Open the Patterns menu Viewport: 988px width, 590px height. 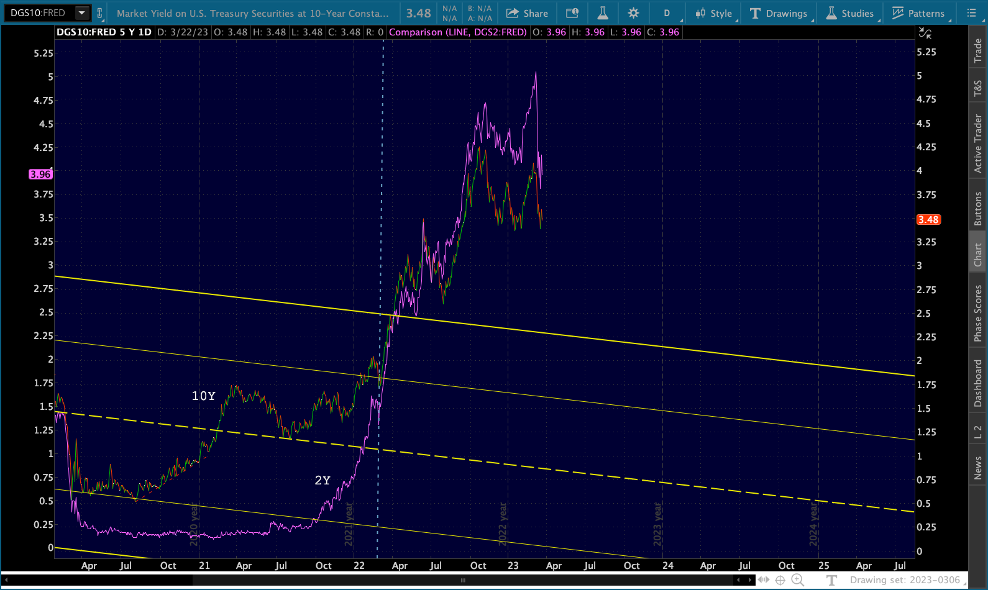(918, 13)
